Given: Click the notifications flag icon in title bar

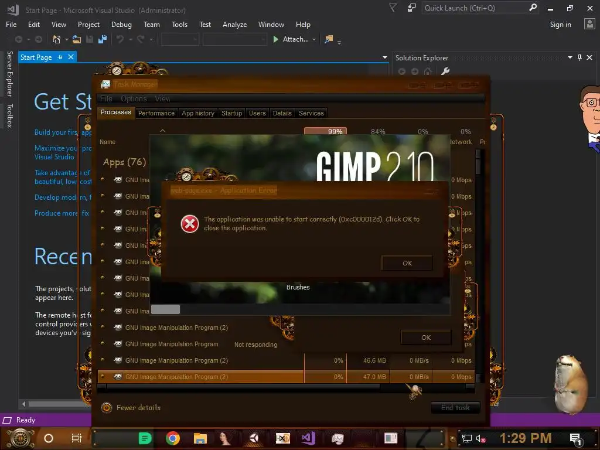Looking at the screenshot, I should point(393,8).
